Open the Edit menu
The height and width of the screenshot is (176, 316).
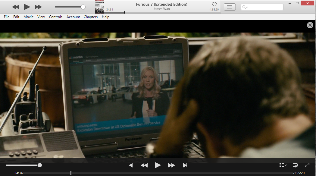16,17
